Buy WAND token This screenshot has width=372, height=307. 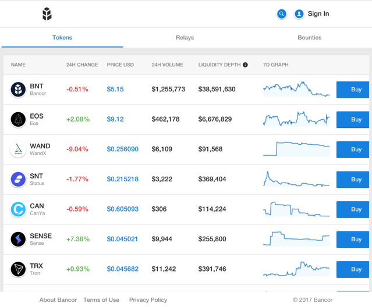[x=353, y=149]
